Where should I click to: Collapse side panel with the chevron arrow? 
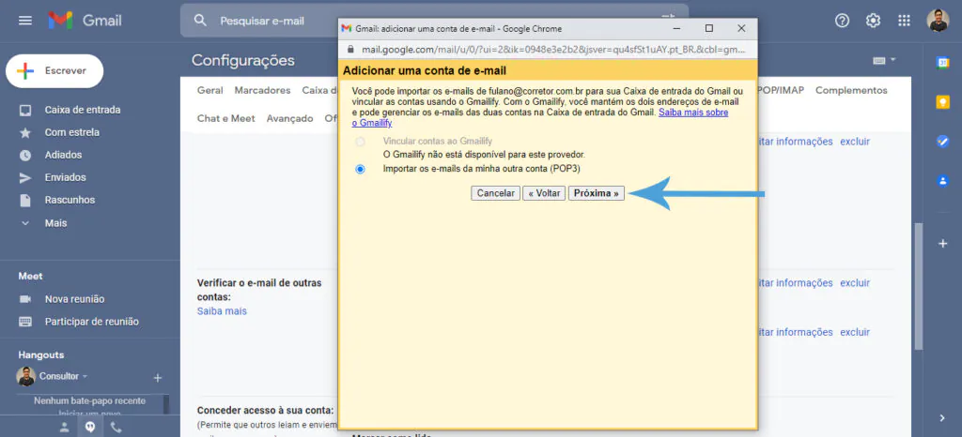942,418
